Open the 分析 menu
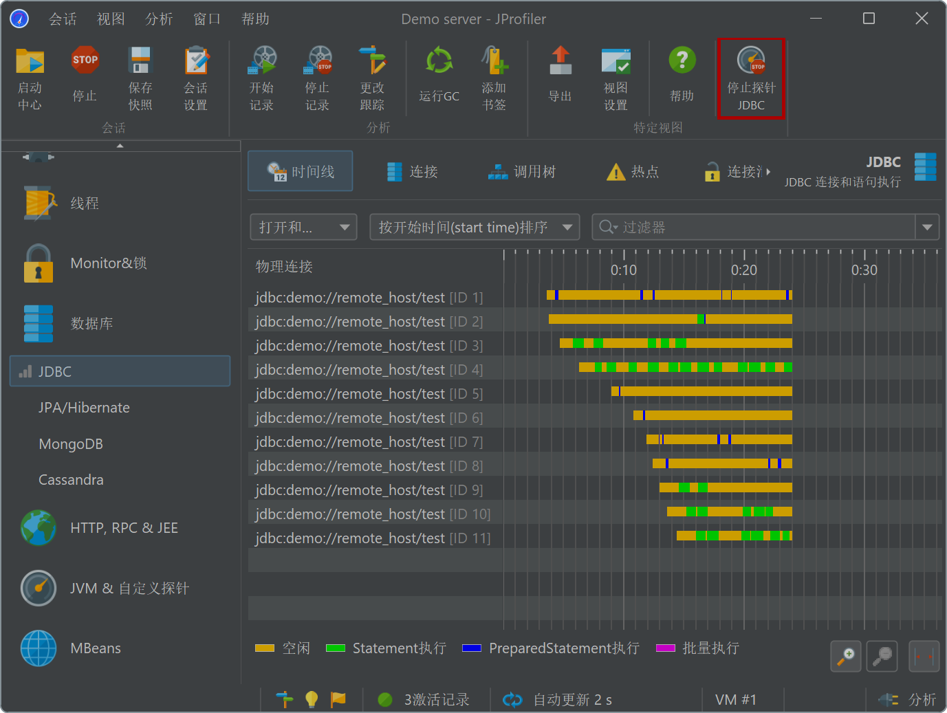947x713 pixels. coord(159,19)
